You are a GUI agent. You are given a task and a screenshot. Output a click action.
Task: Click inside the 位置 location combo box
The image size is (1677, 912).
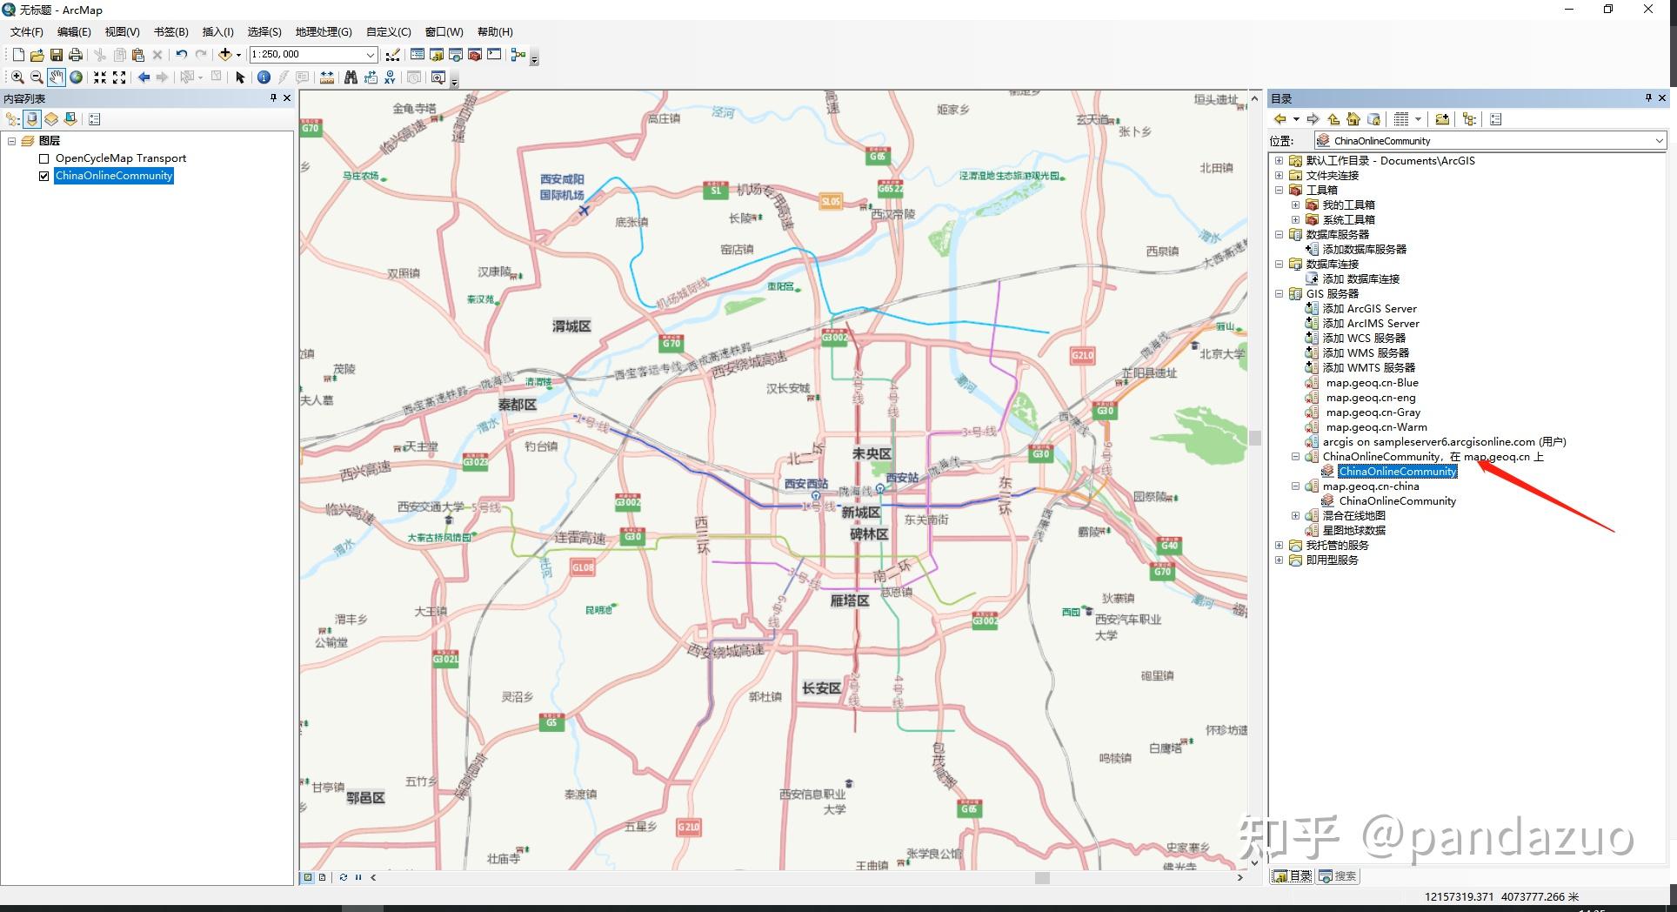click(1479, 140)
